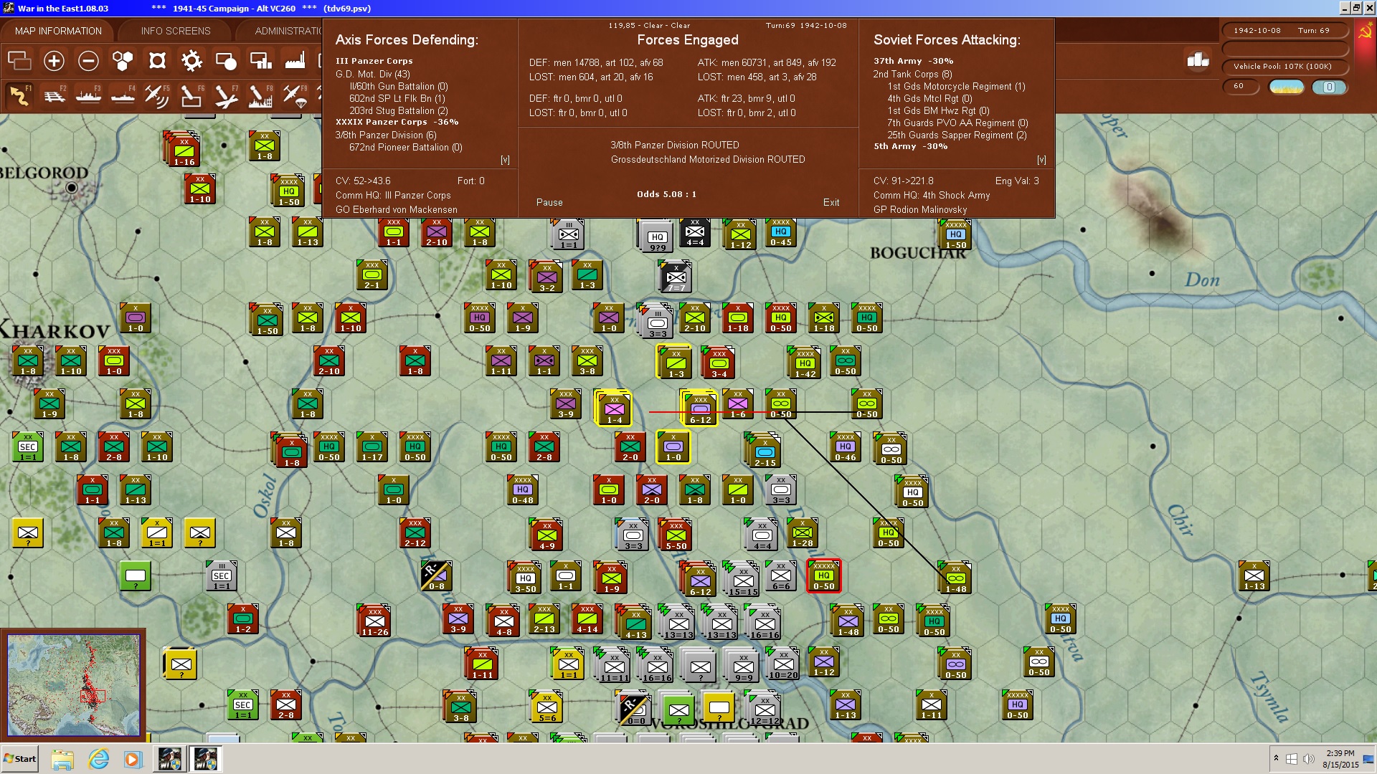The image size is (1377, 774).
Task: Select the F2 rail movement mode icon
Action: 54,96
